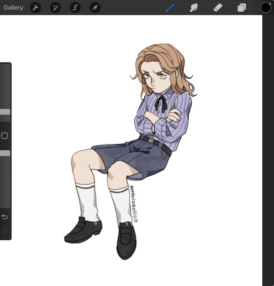Viewport: 274px width, 286px height.
Task: Select the Eraser tool
Action: point(218,8)
